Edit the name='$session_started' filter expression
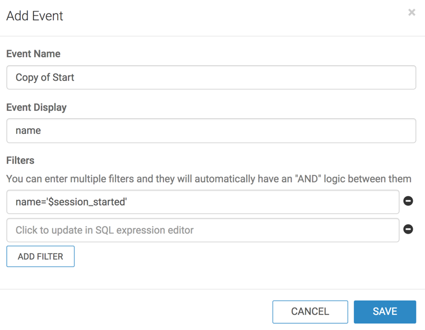This screenshot has width=425, height=330. pos(203,202)
